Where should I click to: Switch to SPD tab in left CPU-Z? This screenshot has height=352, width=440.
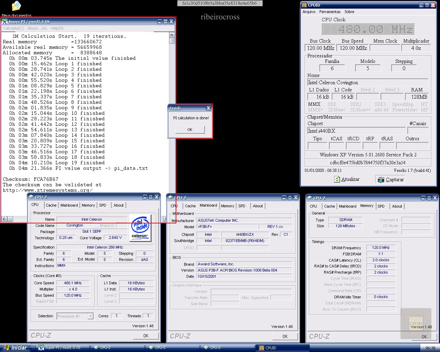coord(102,205)
